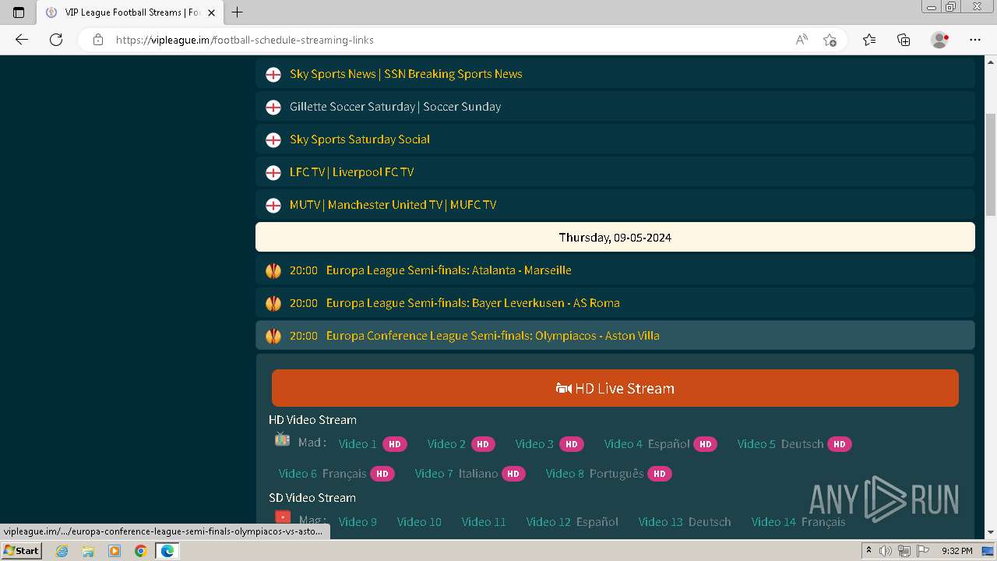Launch Internet Explorer from the taskbar

[62, 551]
